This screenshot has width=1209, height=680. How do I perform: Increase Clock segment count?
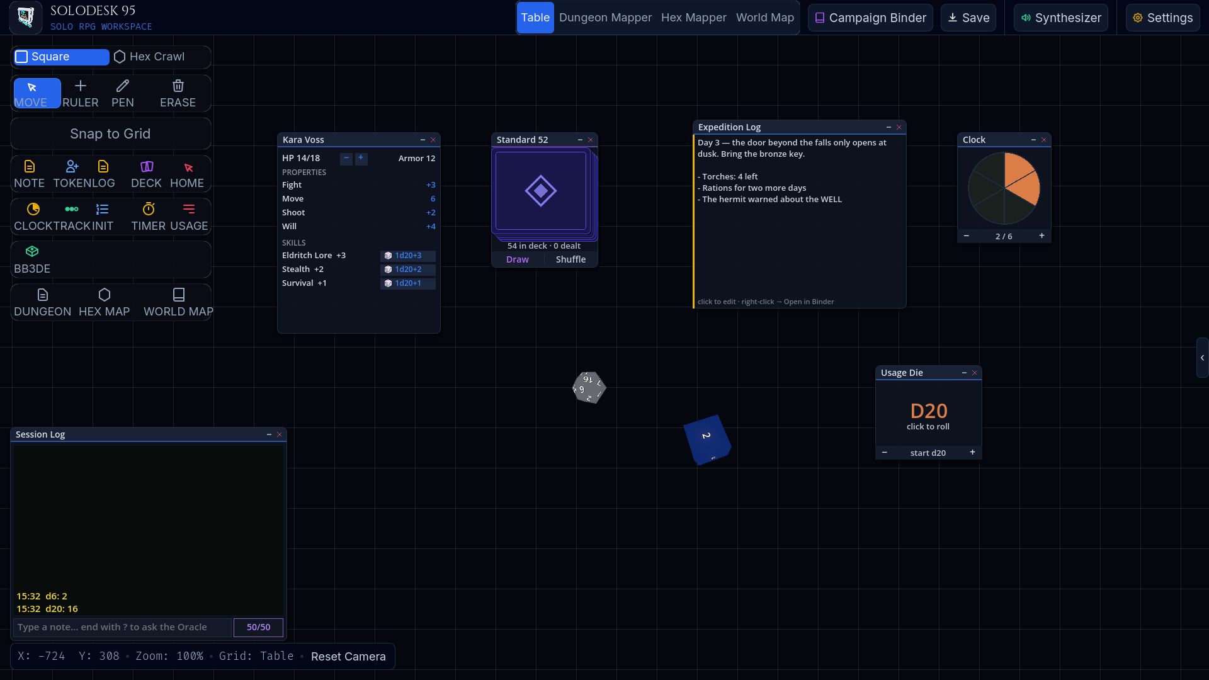1042,236
